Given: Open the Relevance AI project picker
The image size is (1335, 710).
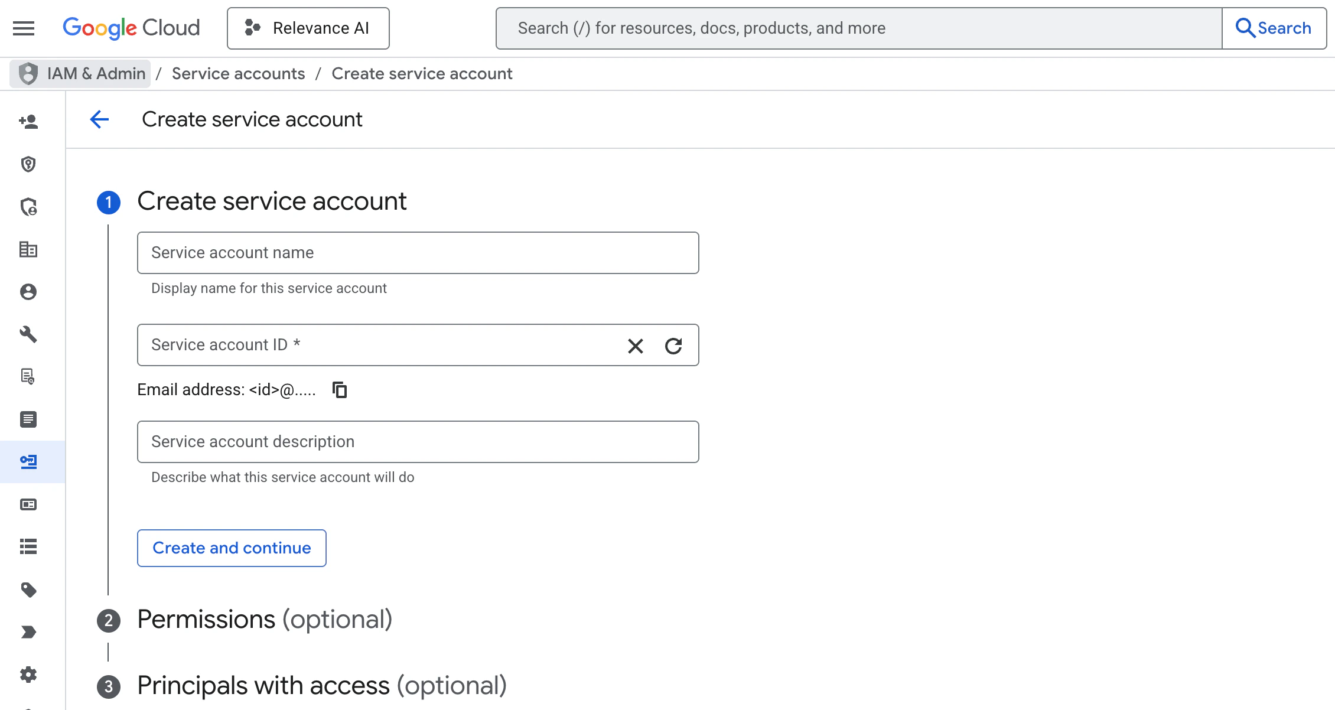Looking at the screenshot, I should (308, 28).
